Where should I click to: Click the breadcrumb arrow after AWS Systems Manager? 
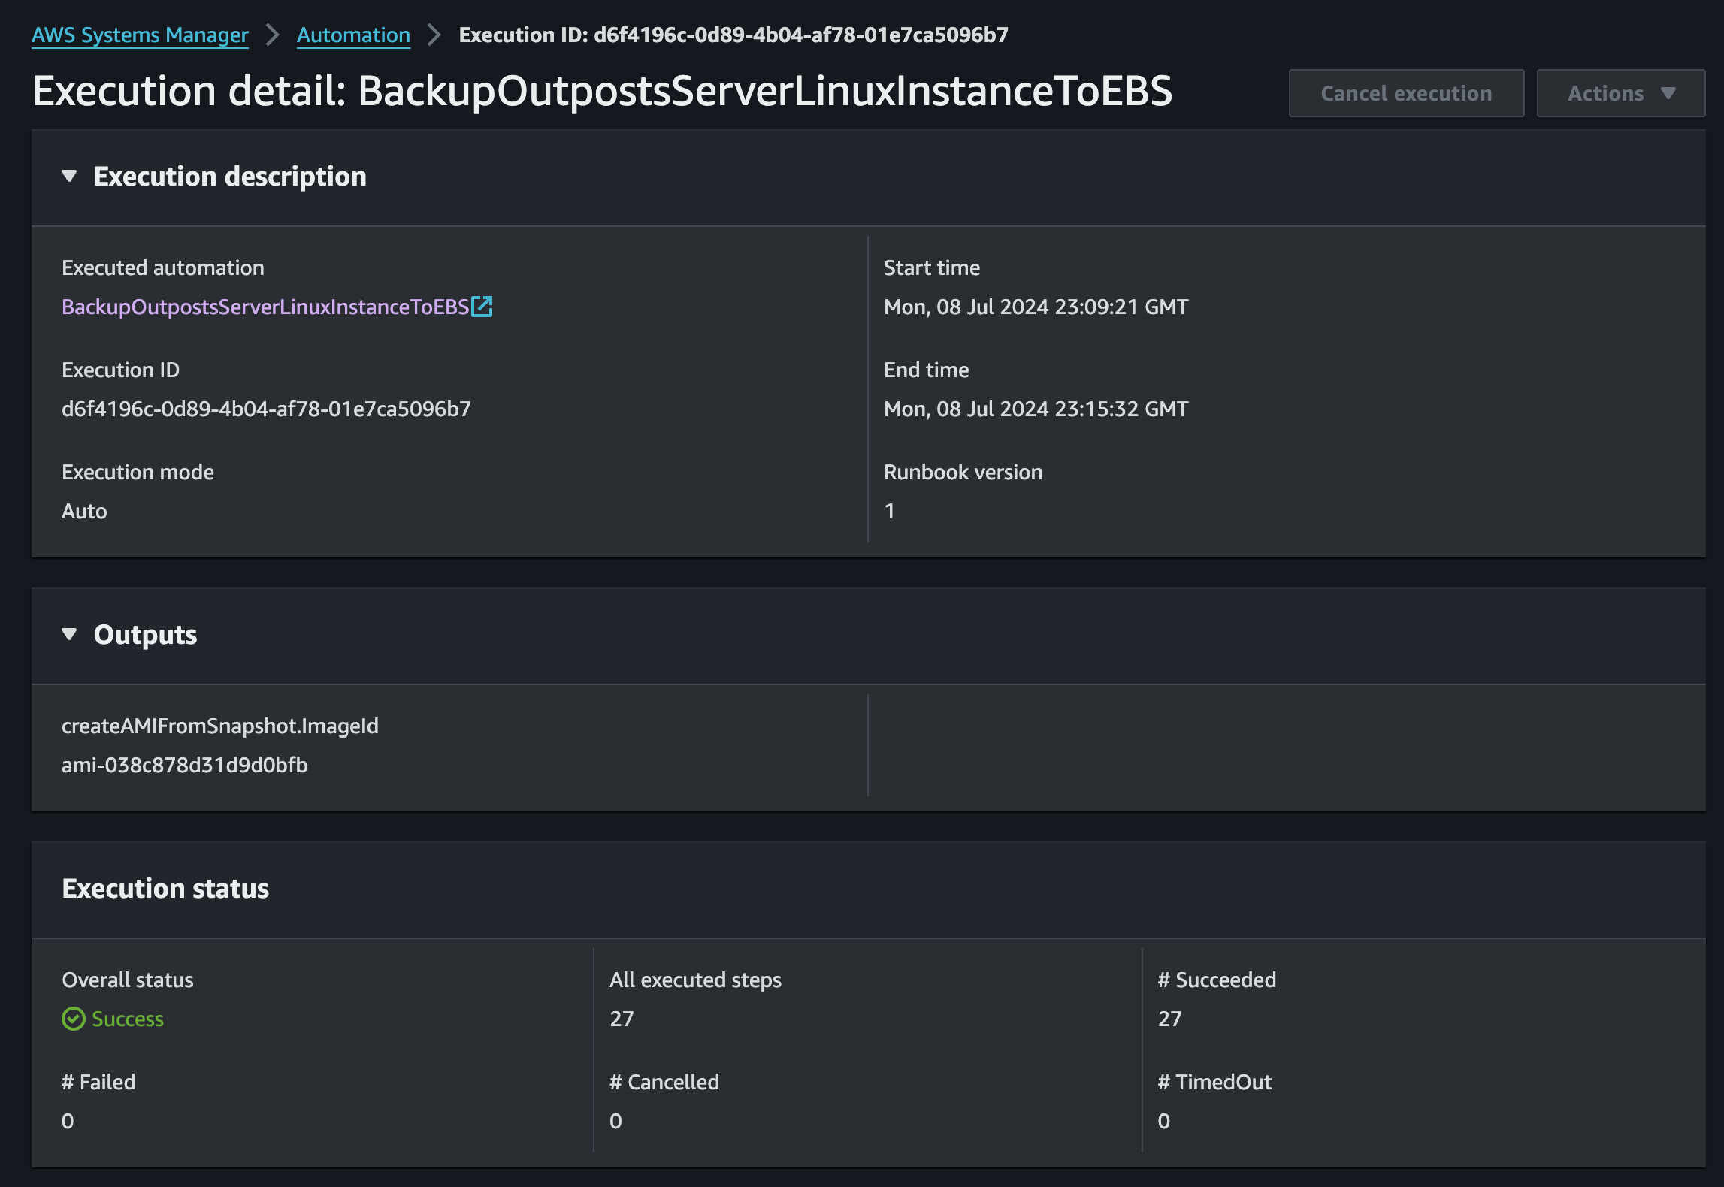pos(273,35)
